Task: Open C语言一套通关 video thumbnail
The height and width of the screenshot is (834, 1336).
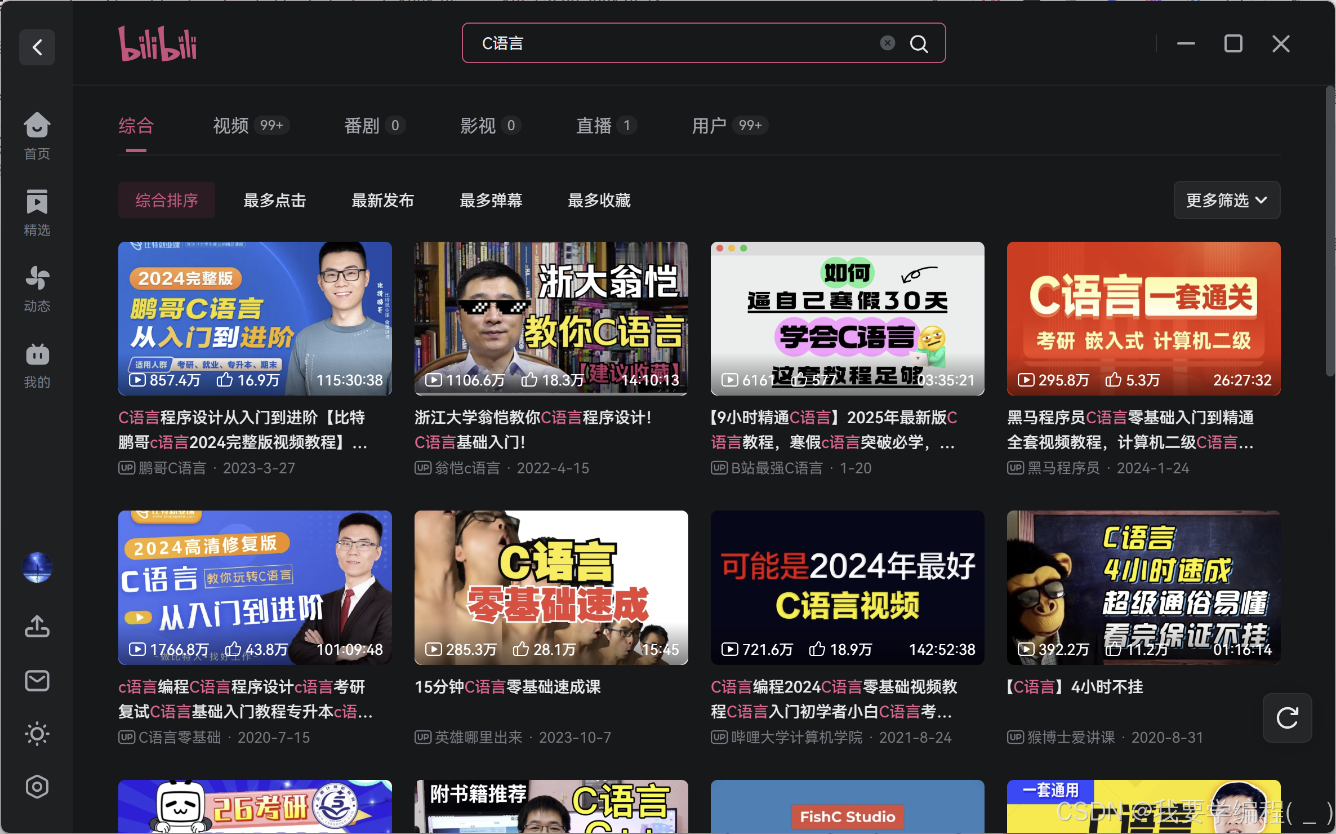Action: pyautogui.click(x=1144, y=318)
